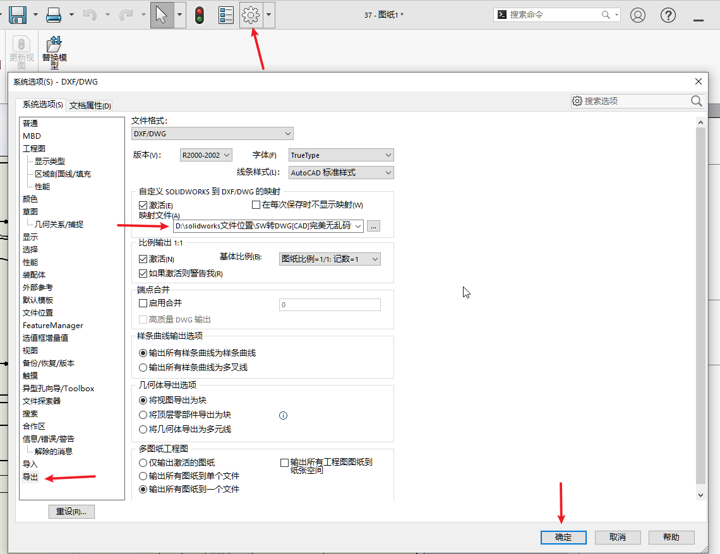
Task: Click the Print icon
Action: 54,15
